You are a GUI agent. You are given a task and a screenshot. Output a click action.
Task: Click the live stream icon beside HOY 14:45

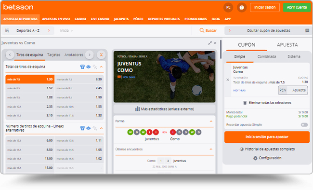tap(119, 77)
